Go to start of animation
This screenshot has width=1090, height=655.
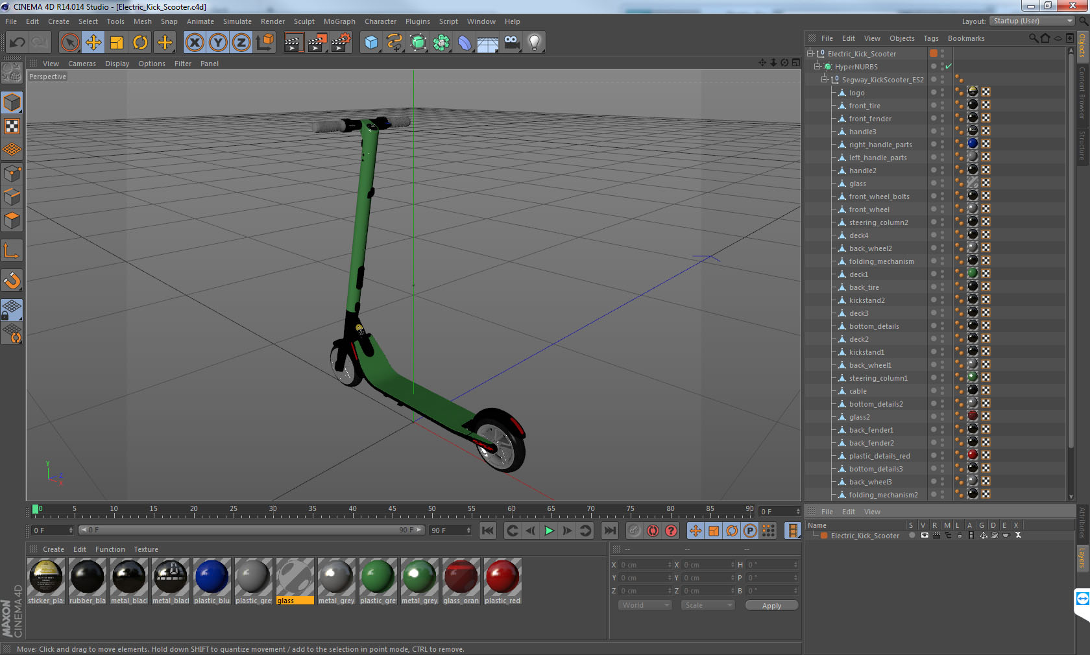coord(488,530)
